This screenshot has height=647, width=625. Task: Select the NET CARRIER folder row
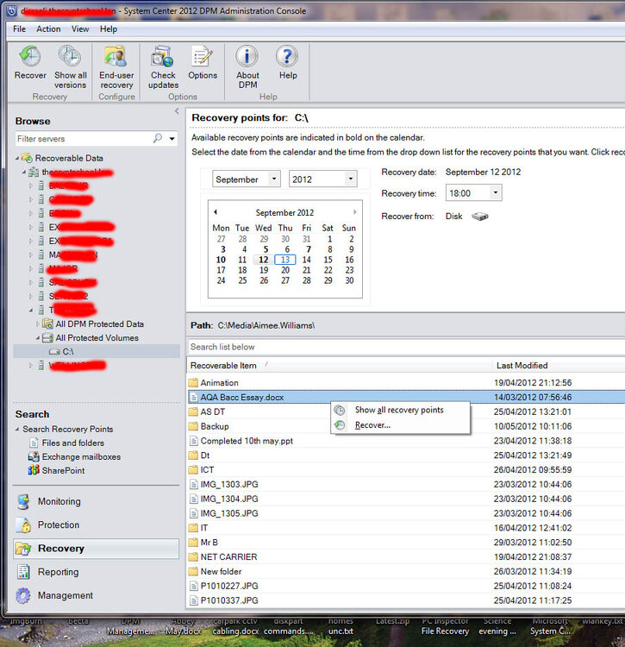(x=406, y=557)
